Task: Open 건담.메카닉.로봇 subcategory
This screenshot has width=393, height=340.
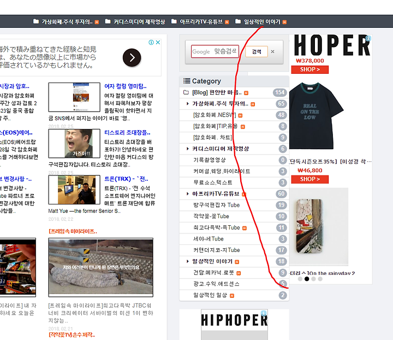Action: pos(213,273)
